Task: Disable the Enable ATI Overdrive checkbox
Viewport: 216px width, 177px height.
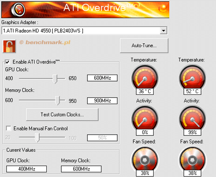Action: pyautogui.click(x=7, y=62)
